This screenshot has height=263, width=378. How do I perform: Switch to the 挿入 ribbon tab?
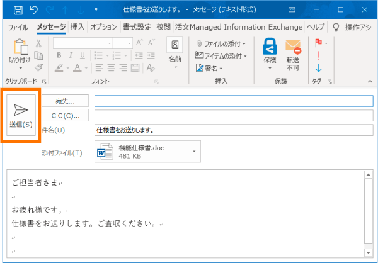tap(77, 27)
